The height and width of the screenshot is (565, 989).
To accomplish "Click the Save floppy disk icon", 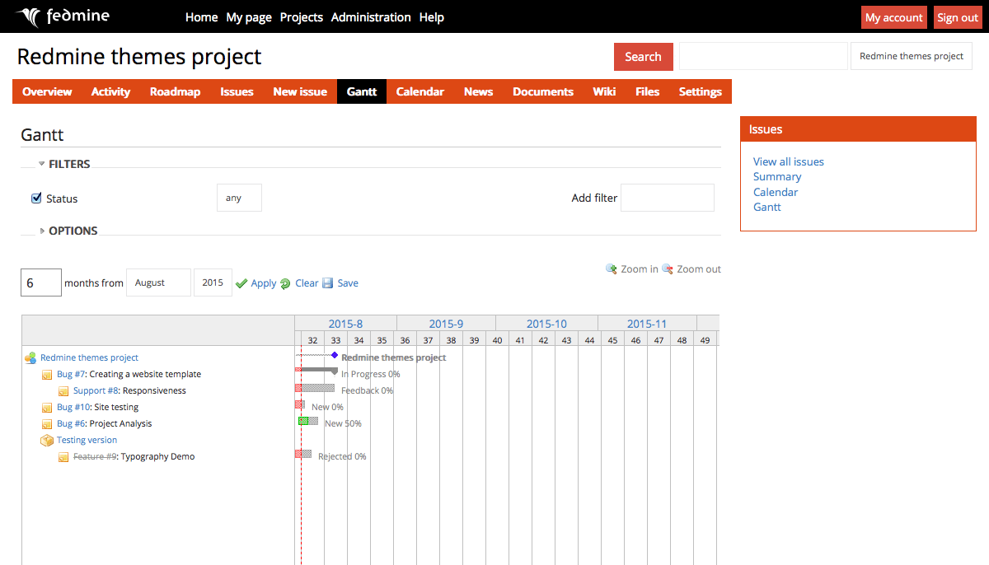I will [328, 283].
